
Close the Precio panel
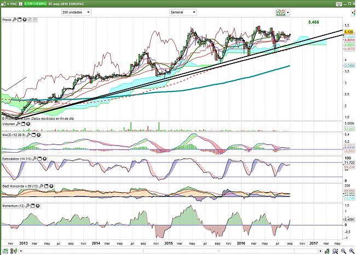25,20
